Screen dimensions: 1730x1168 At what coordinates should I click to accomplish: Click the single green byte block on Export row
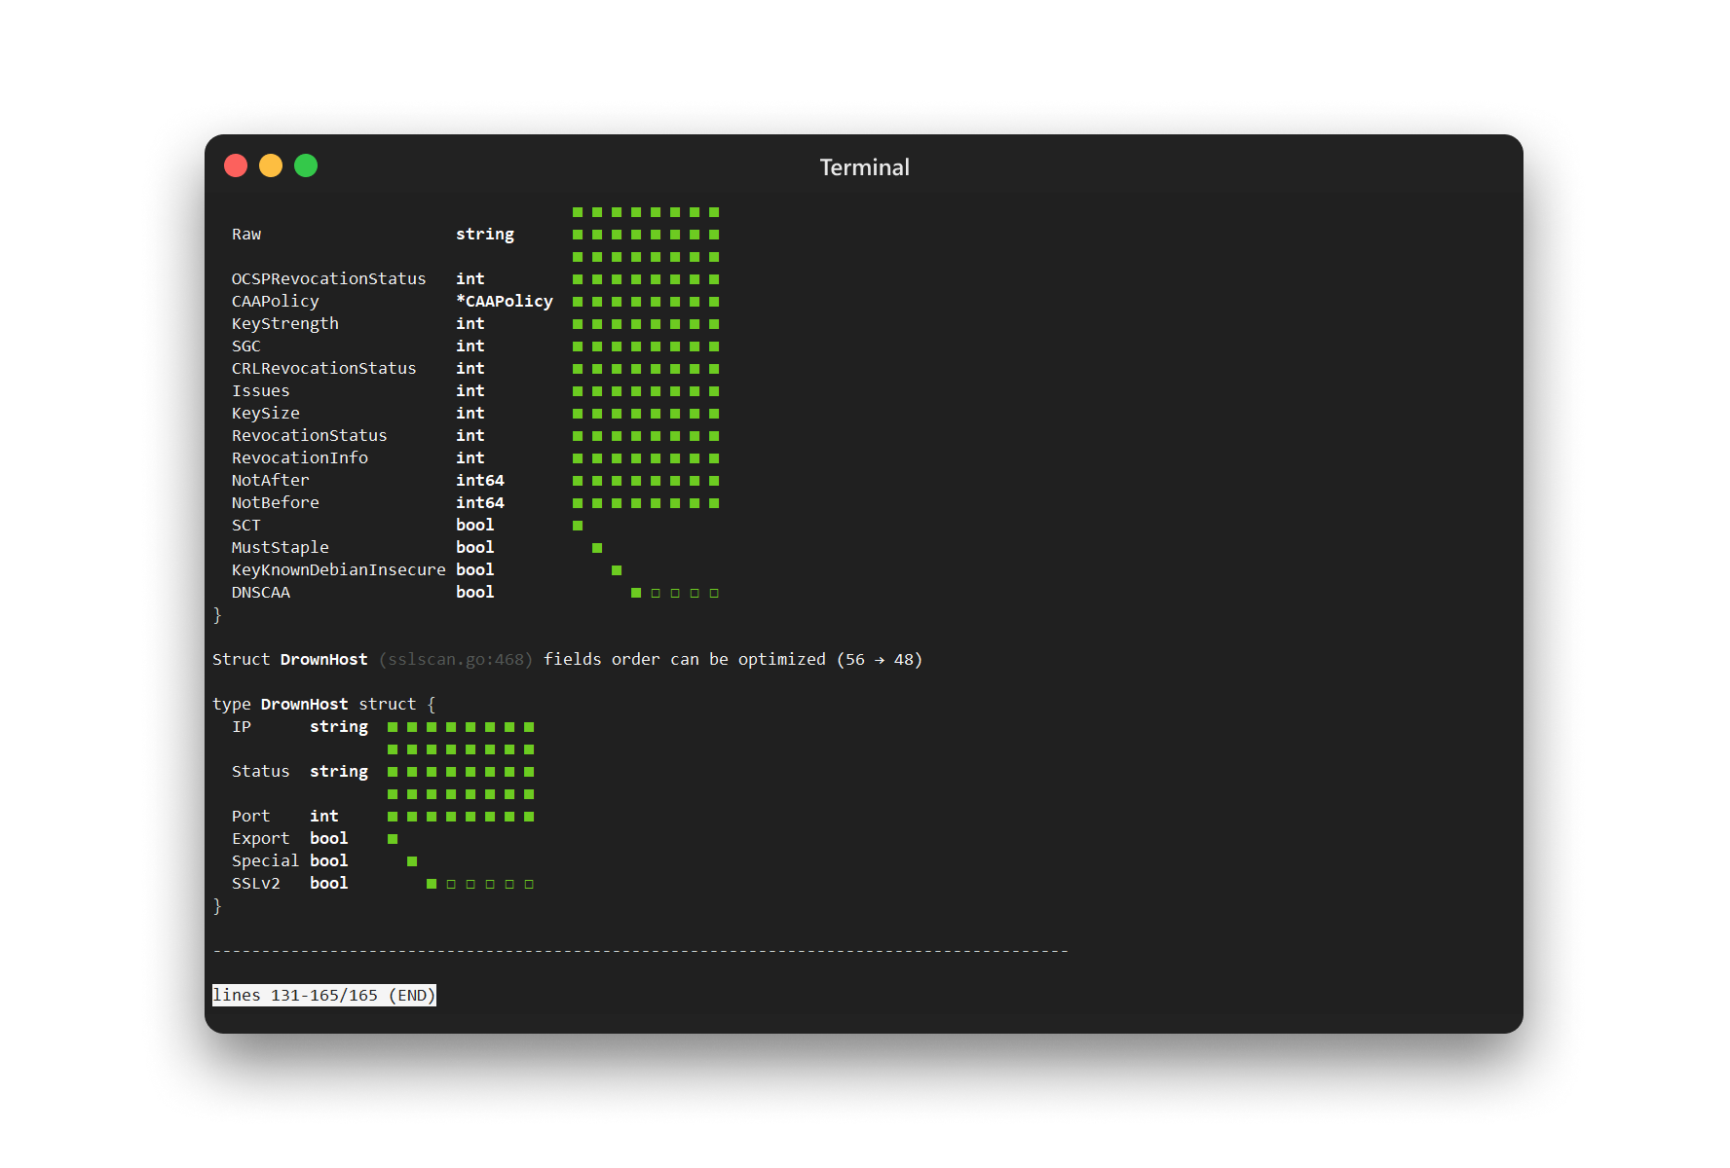393,839
